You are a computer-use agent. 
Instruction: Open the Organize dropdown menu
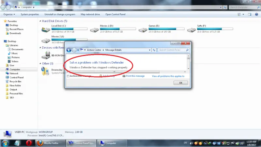[9, 14]
